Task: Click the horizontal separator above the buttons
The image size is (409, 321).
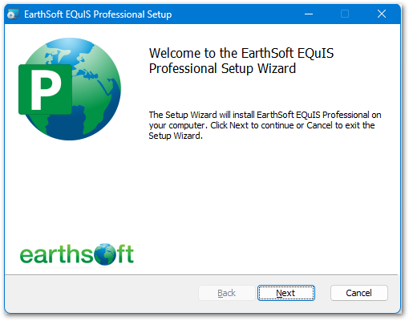Action: pyautogui.click(x=201, y=274)
